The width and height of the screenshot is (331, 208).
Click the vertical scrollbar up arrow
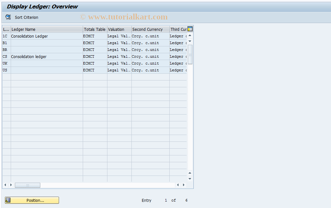[x=190, y=35]
